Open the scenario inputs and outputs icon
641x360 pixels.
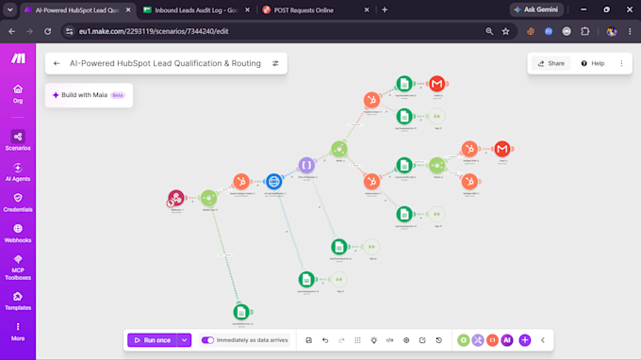390,340
